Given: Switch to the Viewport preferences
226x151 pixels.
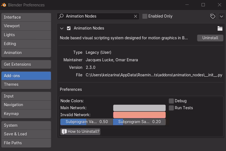Looking at the screenshot, I should [x=26, y=26].
